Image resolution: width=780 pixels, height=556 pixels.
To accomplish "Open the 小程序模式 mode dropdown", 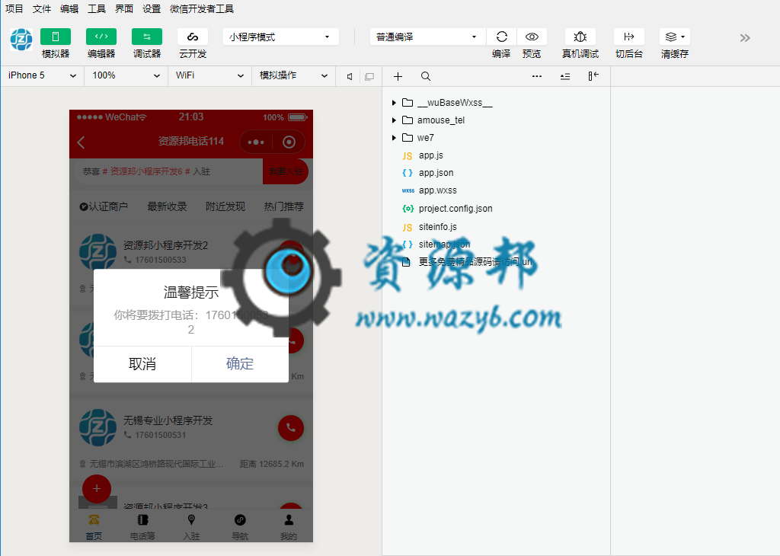I will [280, 37].
